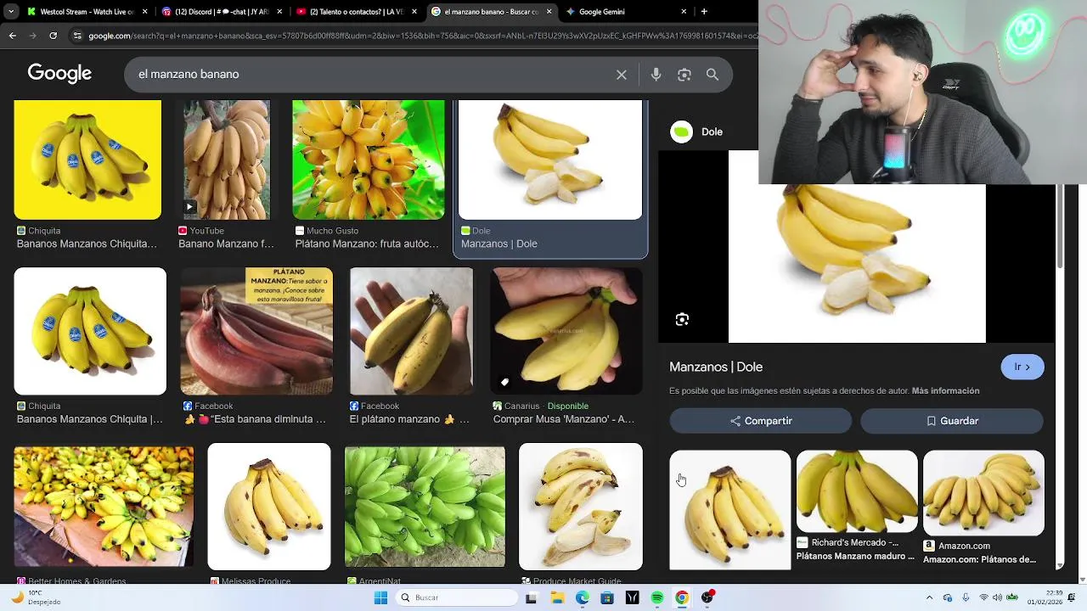Screen dimensions: 1087x611
Task: Go back with the browser back arrow
Action: click(x=12, y=36)
